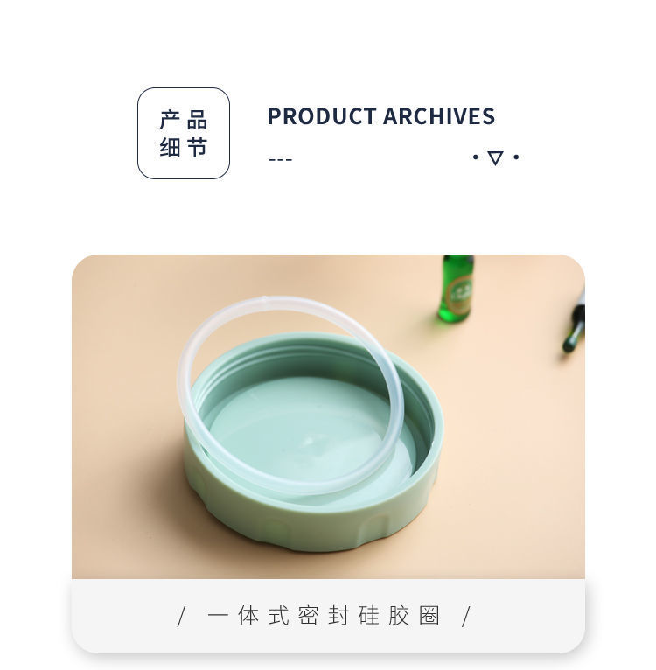Viewport: 656px width, 670px height.
Task: Click the downward triangle icon
Action: (x=495, y=157)
